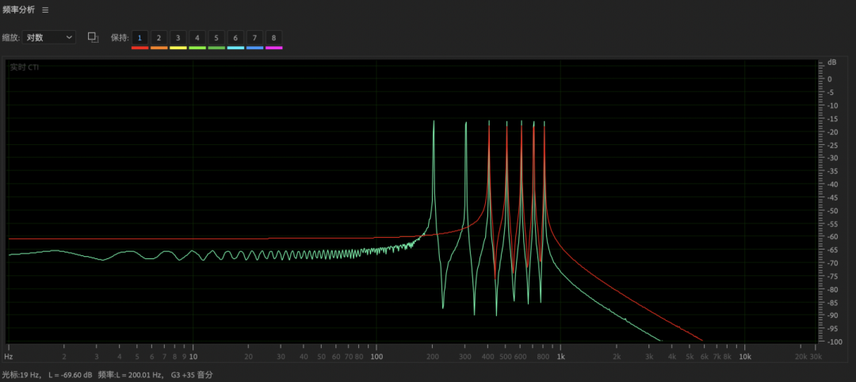The height and width of the screenshot is (382, 856).
Task: Click the L = -69.60 dB status value
Action: click(70, 375)
